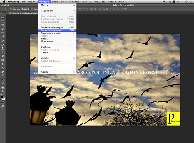This screenshot has width=194, height=143.
Task: Expand the Regolazioni submenu
Action: 57,11
